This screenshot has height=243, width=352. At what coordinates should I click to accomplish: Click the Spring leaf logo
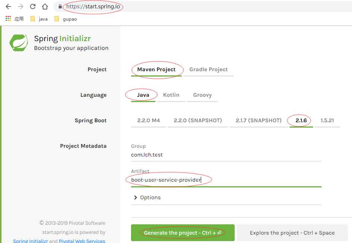(19, 43)
